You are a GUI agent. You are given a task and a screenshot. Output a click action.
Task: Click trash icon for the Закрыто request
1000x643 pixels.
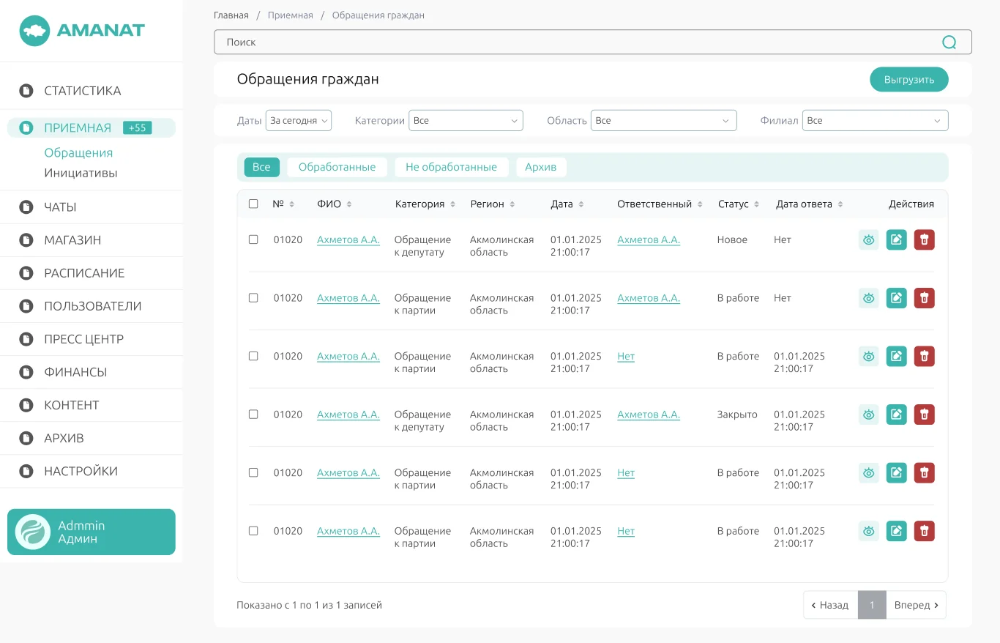[x=925, y=415]
